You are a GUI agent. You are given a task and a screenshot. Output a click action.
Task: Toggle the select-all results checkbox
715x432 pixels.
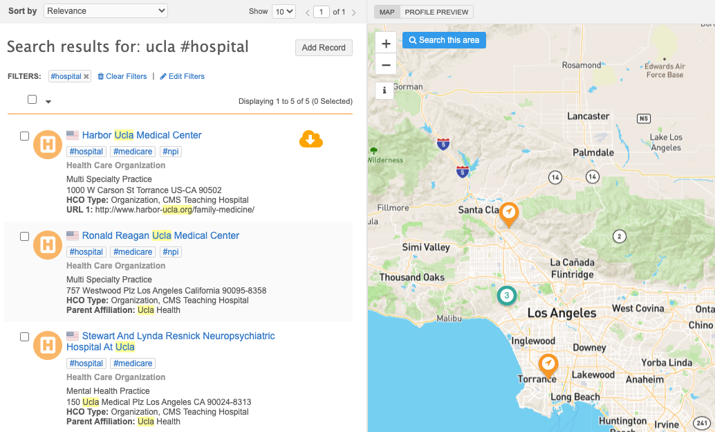click(x=32, y=100)
